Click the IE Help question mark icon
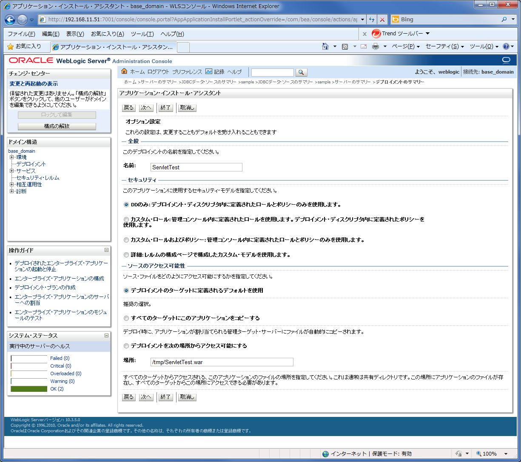Screen dimensions: 521x462 point(506,46)
